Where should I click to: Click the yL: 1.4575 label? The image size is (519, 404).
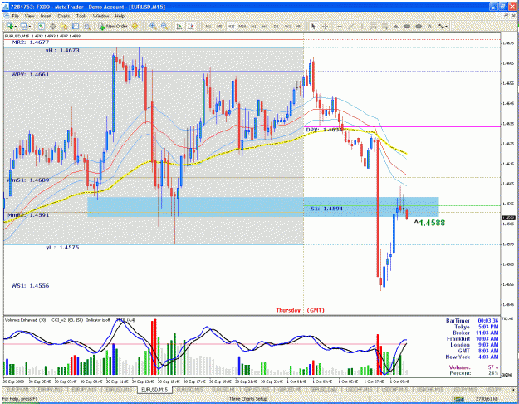pyautogui.click(x=62, y=248)
